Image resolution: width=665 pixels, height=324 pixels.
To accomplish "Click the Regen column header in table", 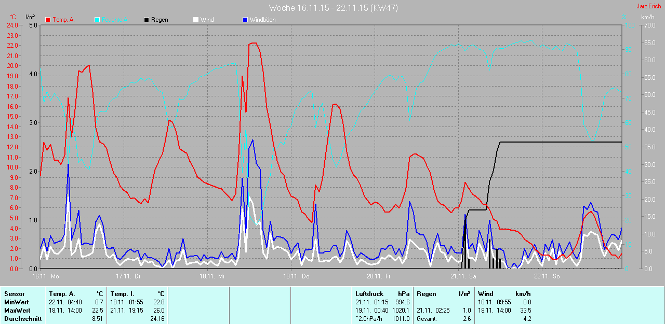I will [425, 294].
